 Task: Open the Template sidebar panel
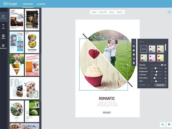3,16
